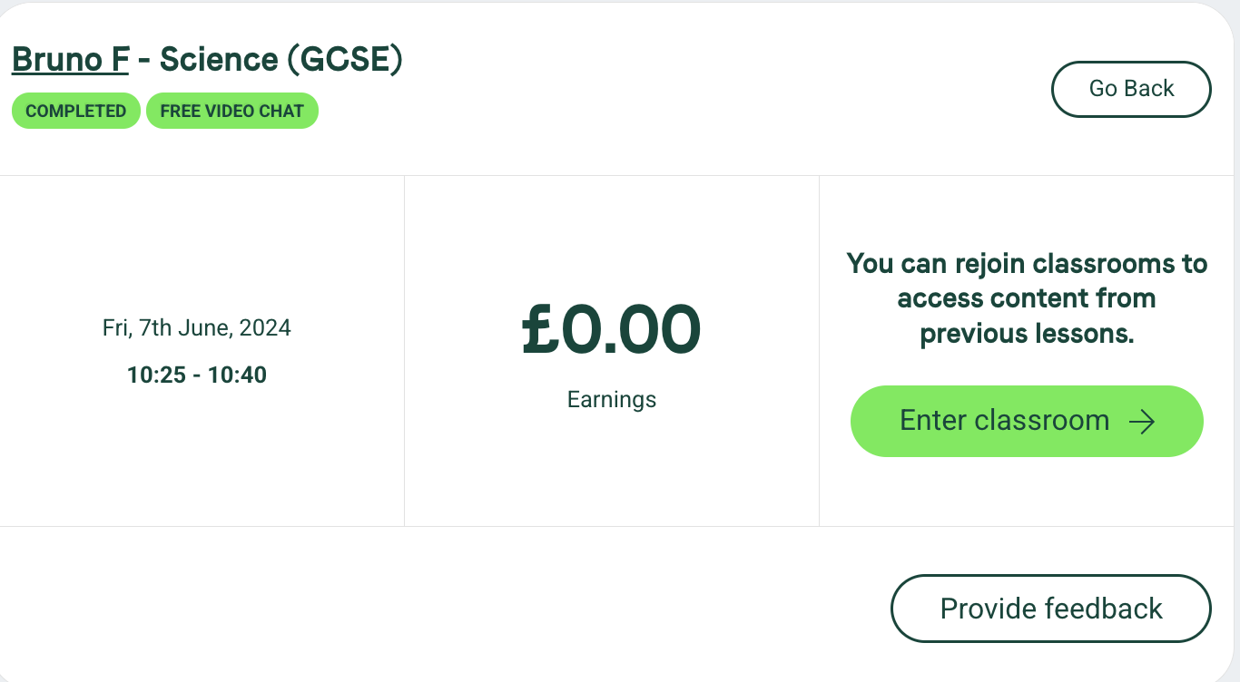Open Bruno F's profile link
Screen dimensions: 1240x682
70,59
